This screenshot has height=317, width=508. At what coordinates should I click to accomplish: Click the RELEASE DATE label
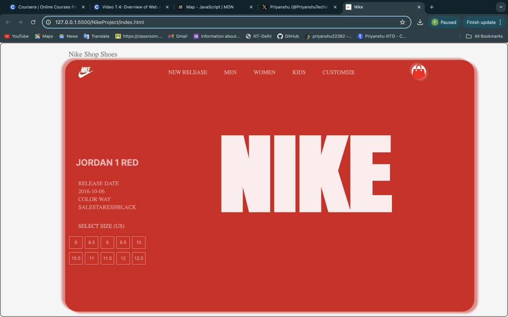click(99, 183)
